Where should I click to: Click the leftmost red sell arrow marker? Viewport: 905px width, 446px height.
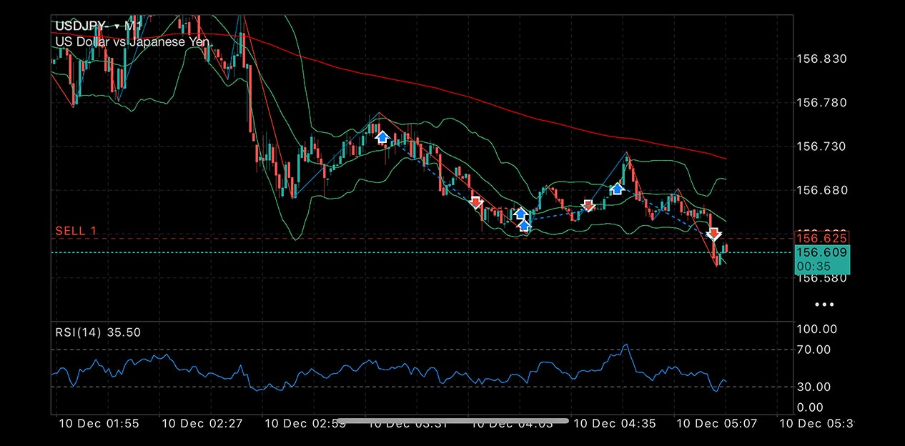(x=476, y=202)
